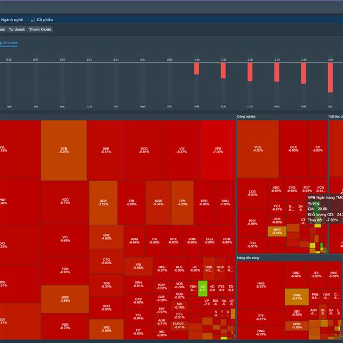Open the TCH heatmap tile
Screen dimensions: 343x343
[x=65, y=271]
